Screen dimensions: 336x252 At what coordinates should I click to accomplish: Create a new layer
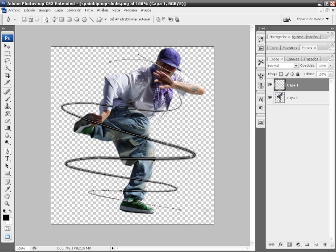click(316, 244)
